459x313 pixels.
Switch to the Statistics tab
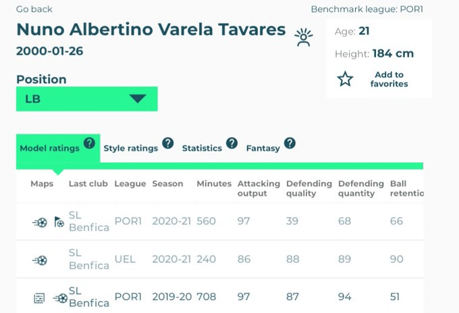(202, 148)
